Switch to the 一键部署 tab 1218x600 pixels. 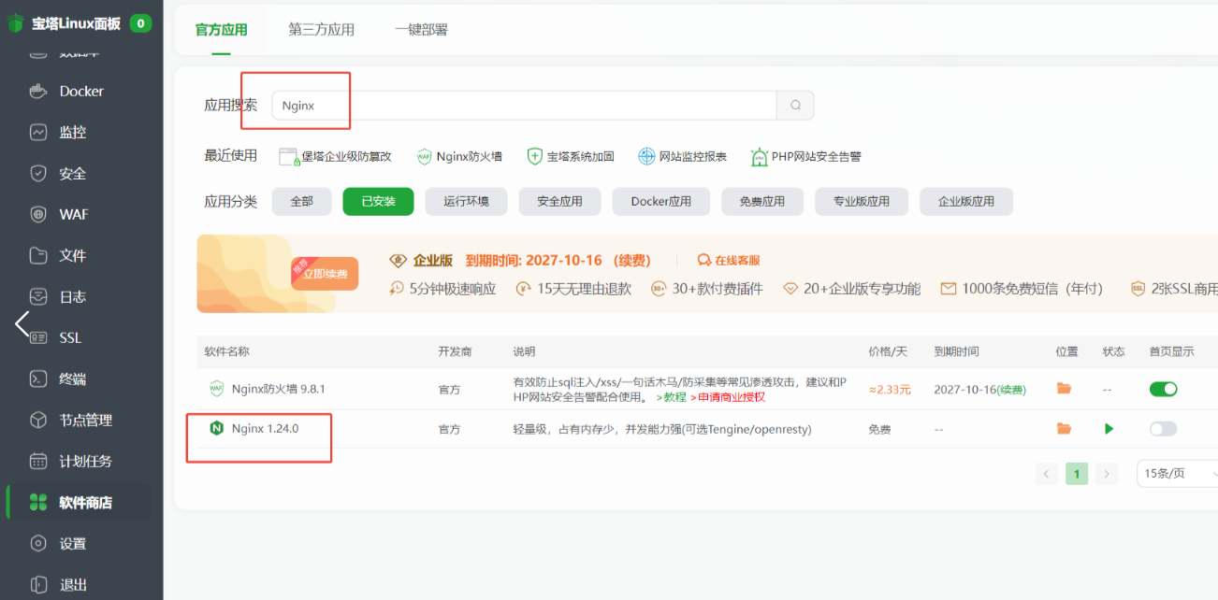coord(421,30)
